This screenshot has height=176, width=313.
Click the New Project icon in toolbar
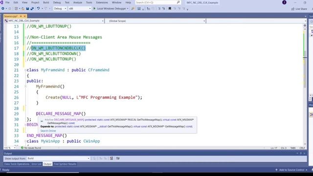click(16, 9)
